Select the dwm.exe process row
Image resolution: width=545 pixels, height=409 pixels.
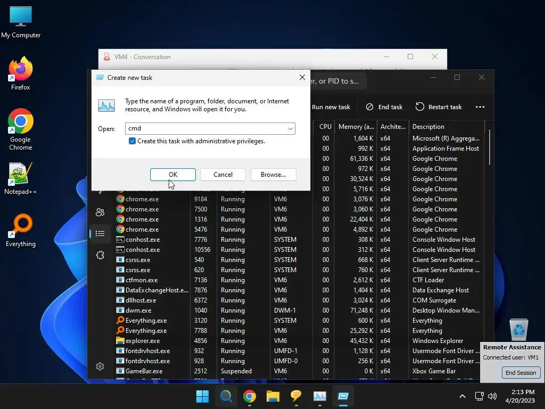[x=299, y=310]
